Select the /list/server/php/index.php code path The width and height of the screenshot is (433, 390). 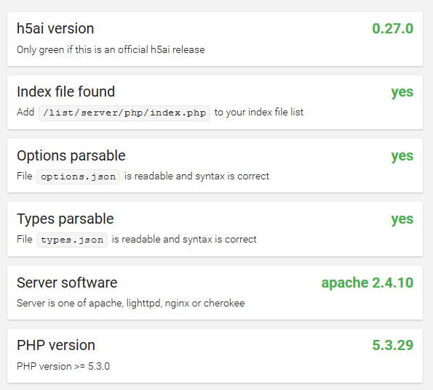[124, 113]
